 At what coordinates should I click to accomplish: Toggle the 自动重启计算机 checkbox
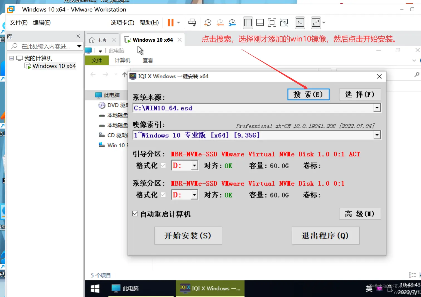[135, 214]
